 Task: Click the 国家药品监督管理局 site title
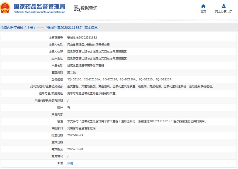click(39, 6)
